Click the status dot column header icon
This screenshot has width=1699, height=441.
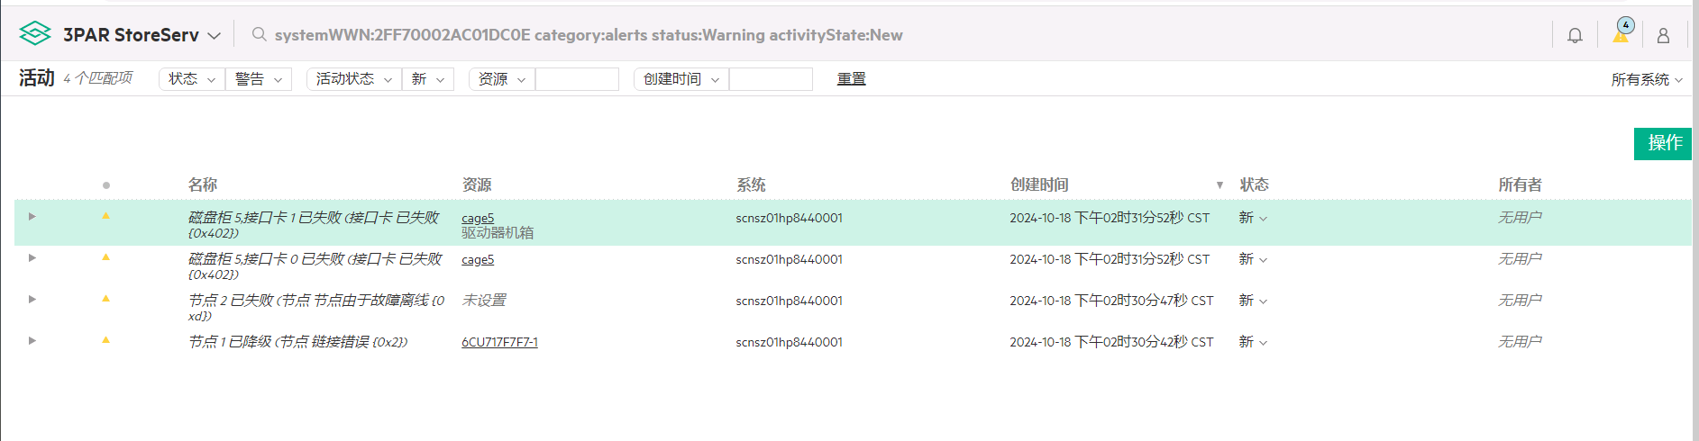click(106, 185)
